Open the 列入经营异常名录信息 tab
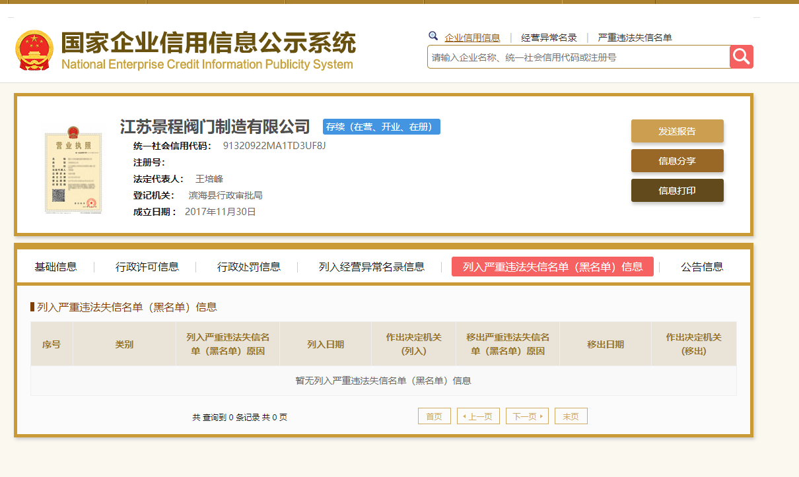Screen dimensions: 799x477 (x=371, y=267)
